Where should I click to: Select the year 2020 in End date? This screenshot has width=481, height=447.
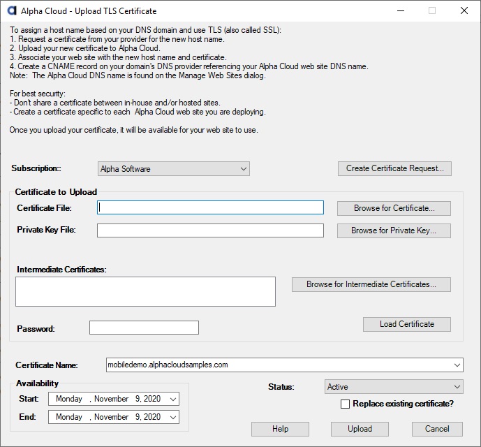[x=152, y=417]
